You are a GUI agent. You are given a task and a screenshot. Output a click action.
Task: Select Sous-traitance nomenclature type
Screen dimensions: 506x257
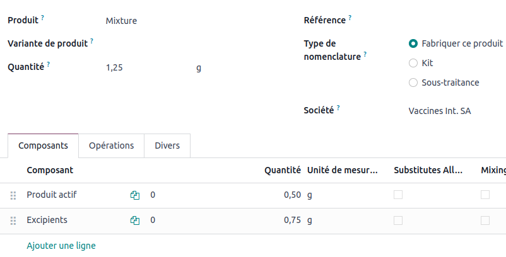click(x=413, y=83)
